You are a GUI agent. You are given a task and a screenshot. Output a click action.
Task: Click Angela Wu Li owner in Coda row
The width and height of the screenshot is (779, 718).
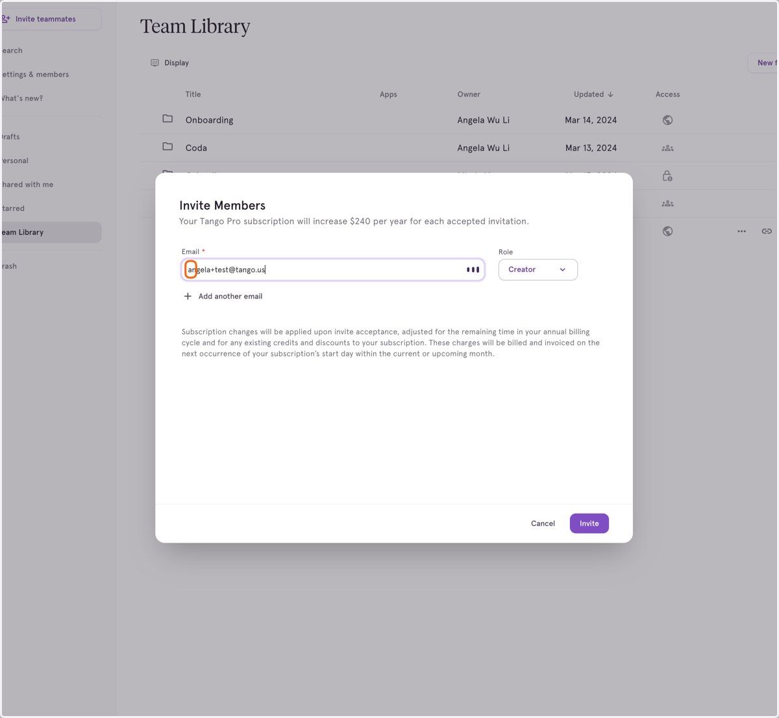[483, 148]
